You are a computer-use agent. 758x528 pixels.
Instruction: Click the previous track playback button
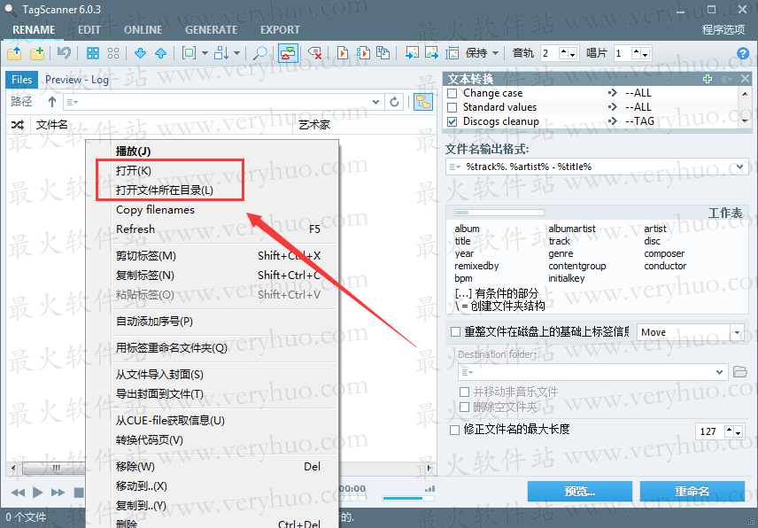coord(18,493)
